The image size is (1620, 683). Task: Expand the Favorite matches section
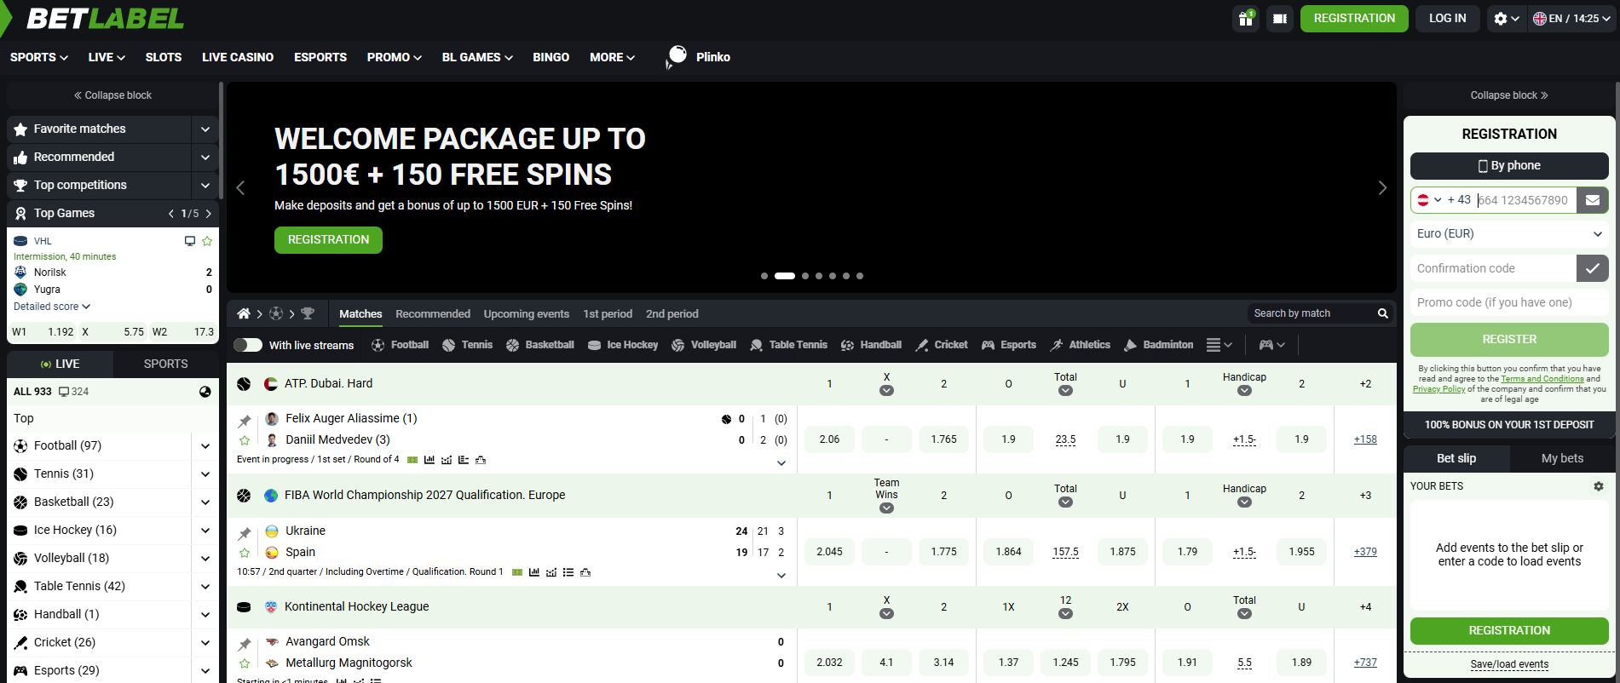coord(205,129)
